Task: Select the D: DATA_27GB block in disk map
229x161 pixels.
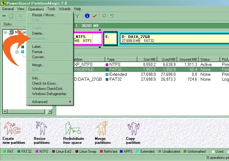Action: (174, 39)
